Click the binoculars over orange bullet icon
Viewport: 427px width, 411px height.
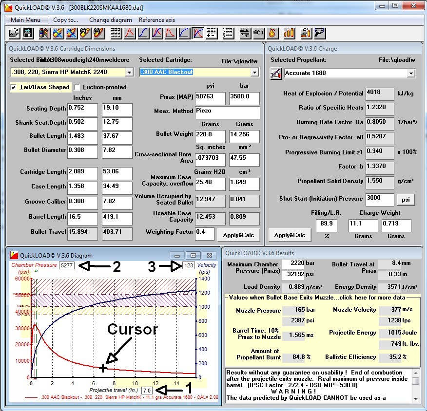click(99, 33)
